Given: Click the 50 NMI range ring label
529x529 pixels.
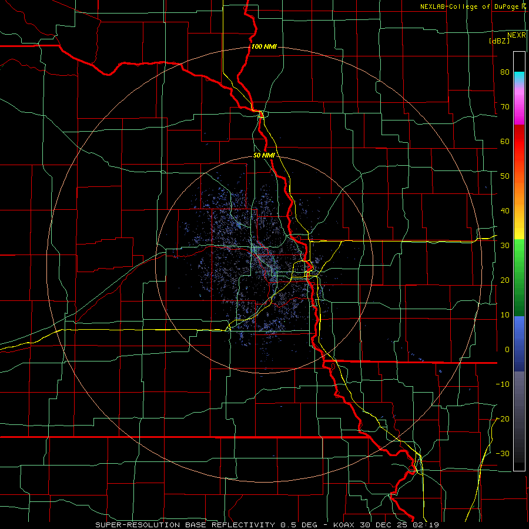Looking at the screenshot, I should tap(264, 156).
